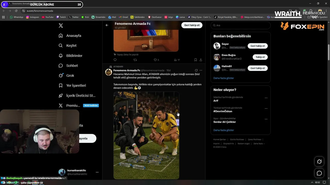Click Reklam bilgisi footer link

(244, 144)
